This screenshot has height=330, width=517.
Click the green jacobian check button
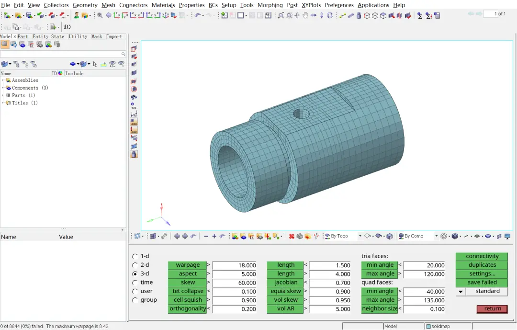click(x=285, y=283)
